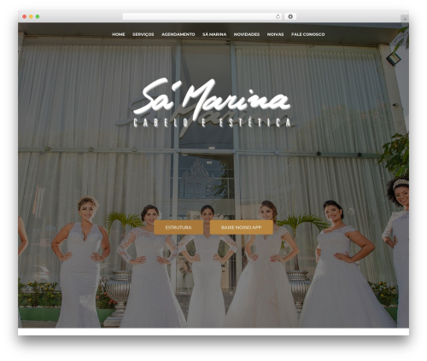Screen dimensions: 427x361
Task: Reload the page with the refresh icon
Action: pos(278,16)
